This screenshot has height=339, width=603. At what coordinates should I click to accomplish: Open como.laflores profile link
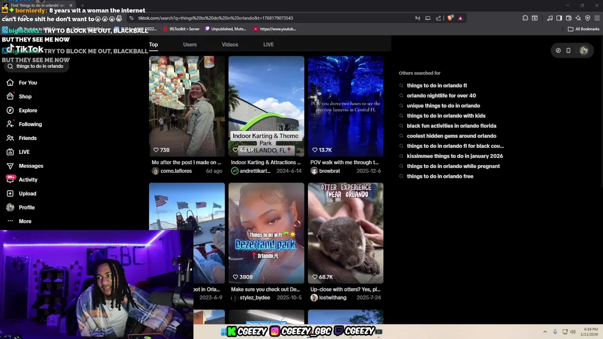coord(176,171)
